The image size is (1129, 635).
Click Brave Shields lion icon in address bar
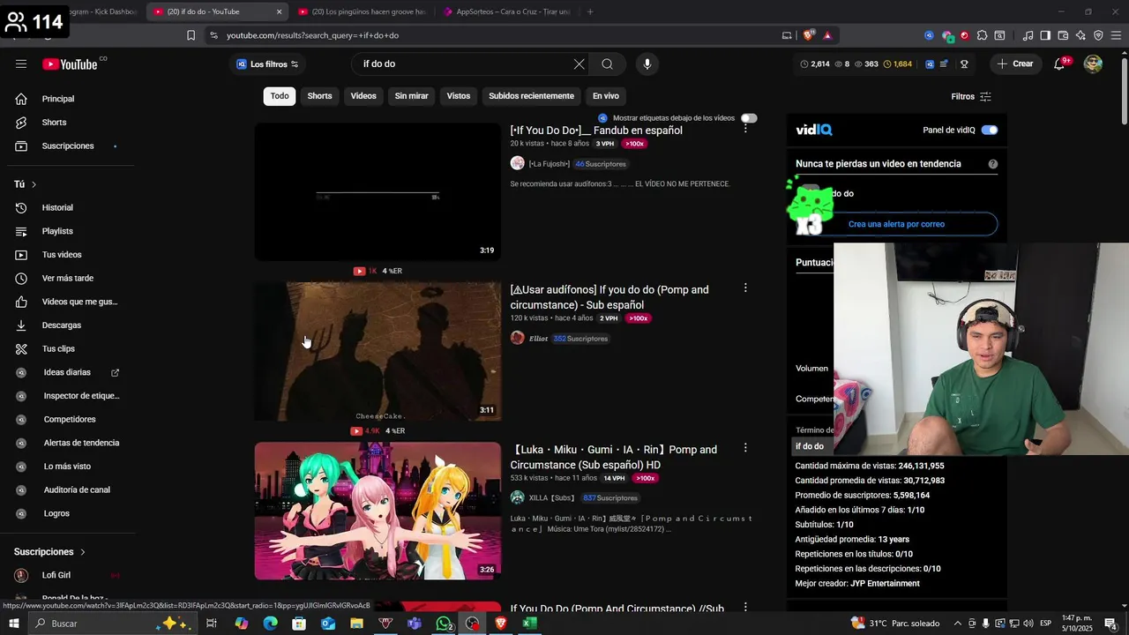tap(809, 35)
